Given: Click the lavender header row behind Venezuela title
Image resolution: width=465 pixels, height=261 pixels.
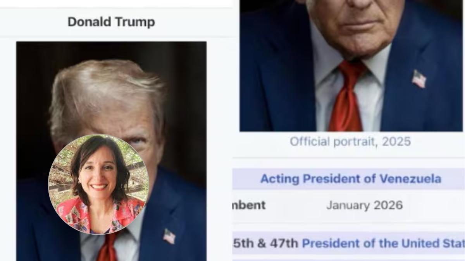Looking at the screenshot, I should click(349, 179).
